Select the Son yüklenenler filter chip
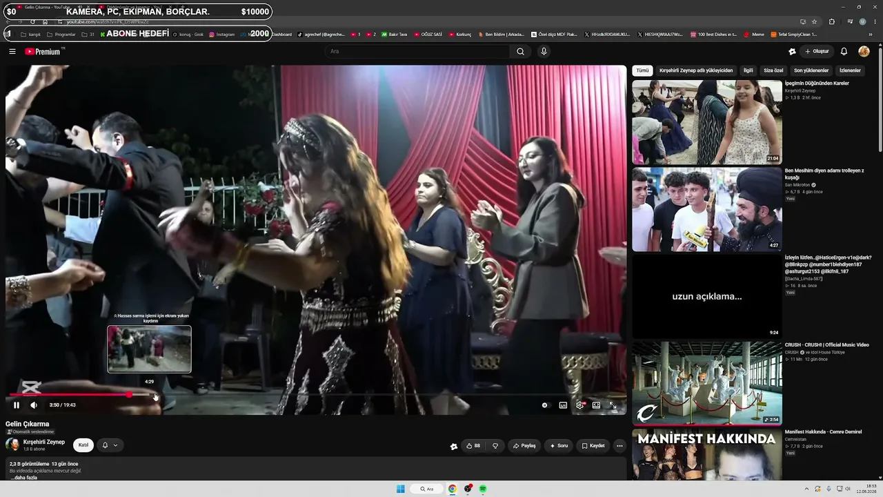The width and height of the screenshot is (883, 497). pos(811,70)
